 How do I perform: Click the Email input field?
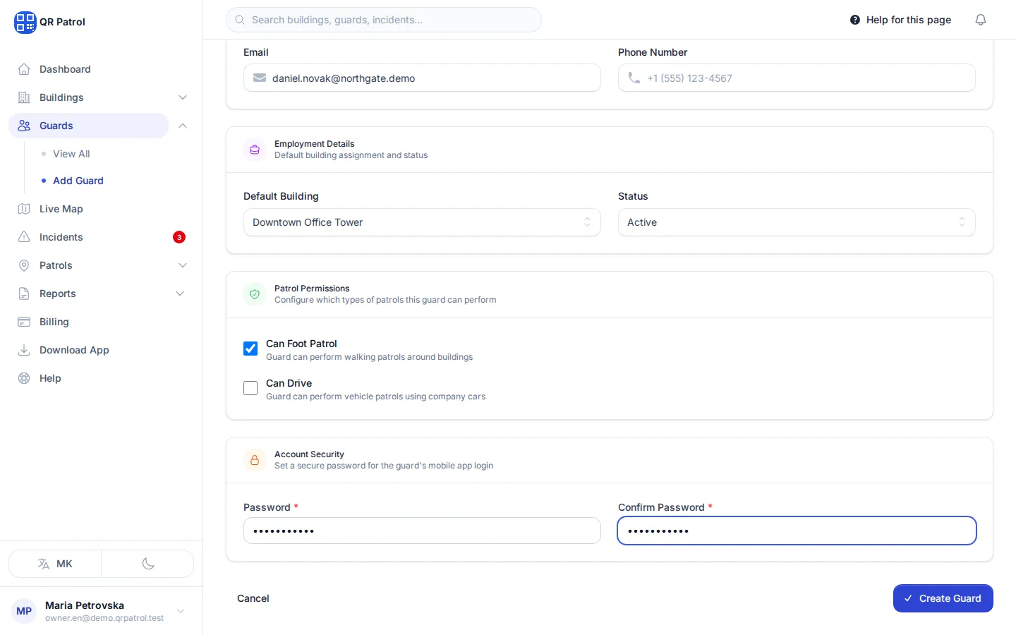tap(422, 78)
